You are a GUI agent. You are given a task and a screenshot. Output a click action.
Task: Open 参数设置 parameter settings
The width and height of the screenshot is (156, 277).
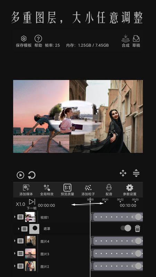[130, 190]
